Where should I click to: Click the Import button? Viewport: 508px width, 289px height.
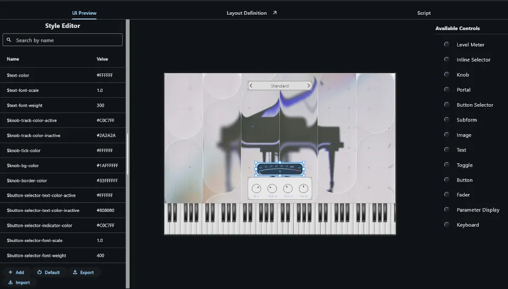point(19,282)
